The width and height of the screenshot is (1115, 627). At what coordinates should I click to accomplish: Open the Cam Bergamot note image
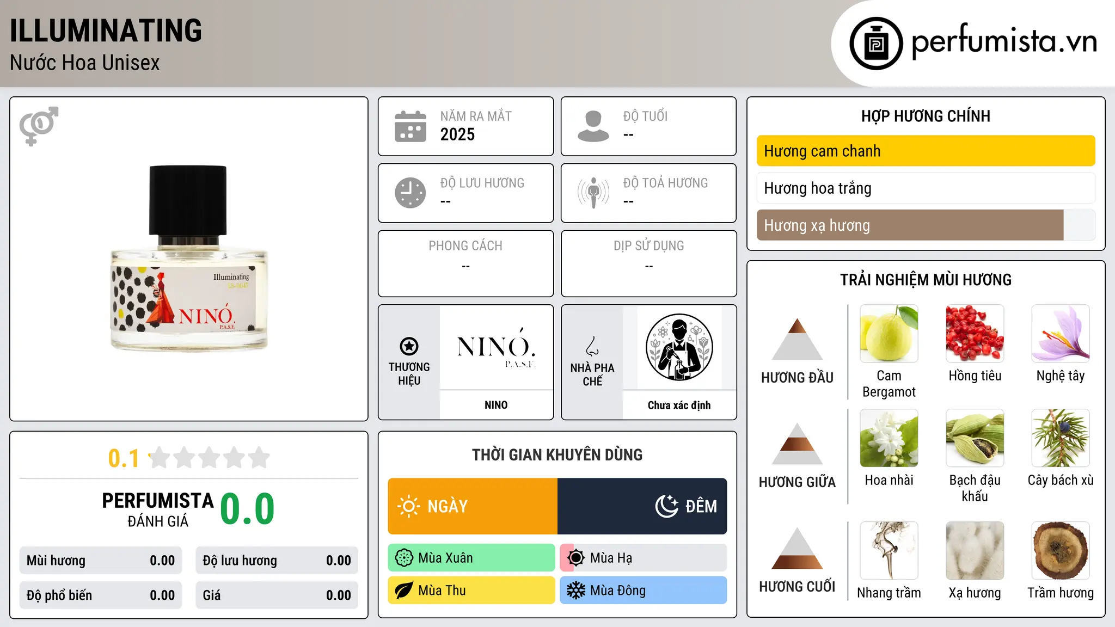coord(889,334)
